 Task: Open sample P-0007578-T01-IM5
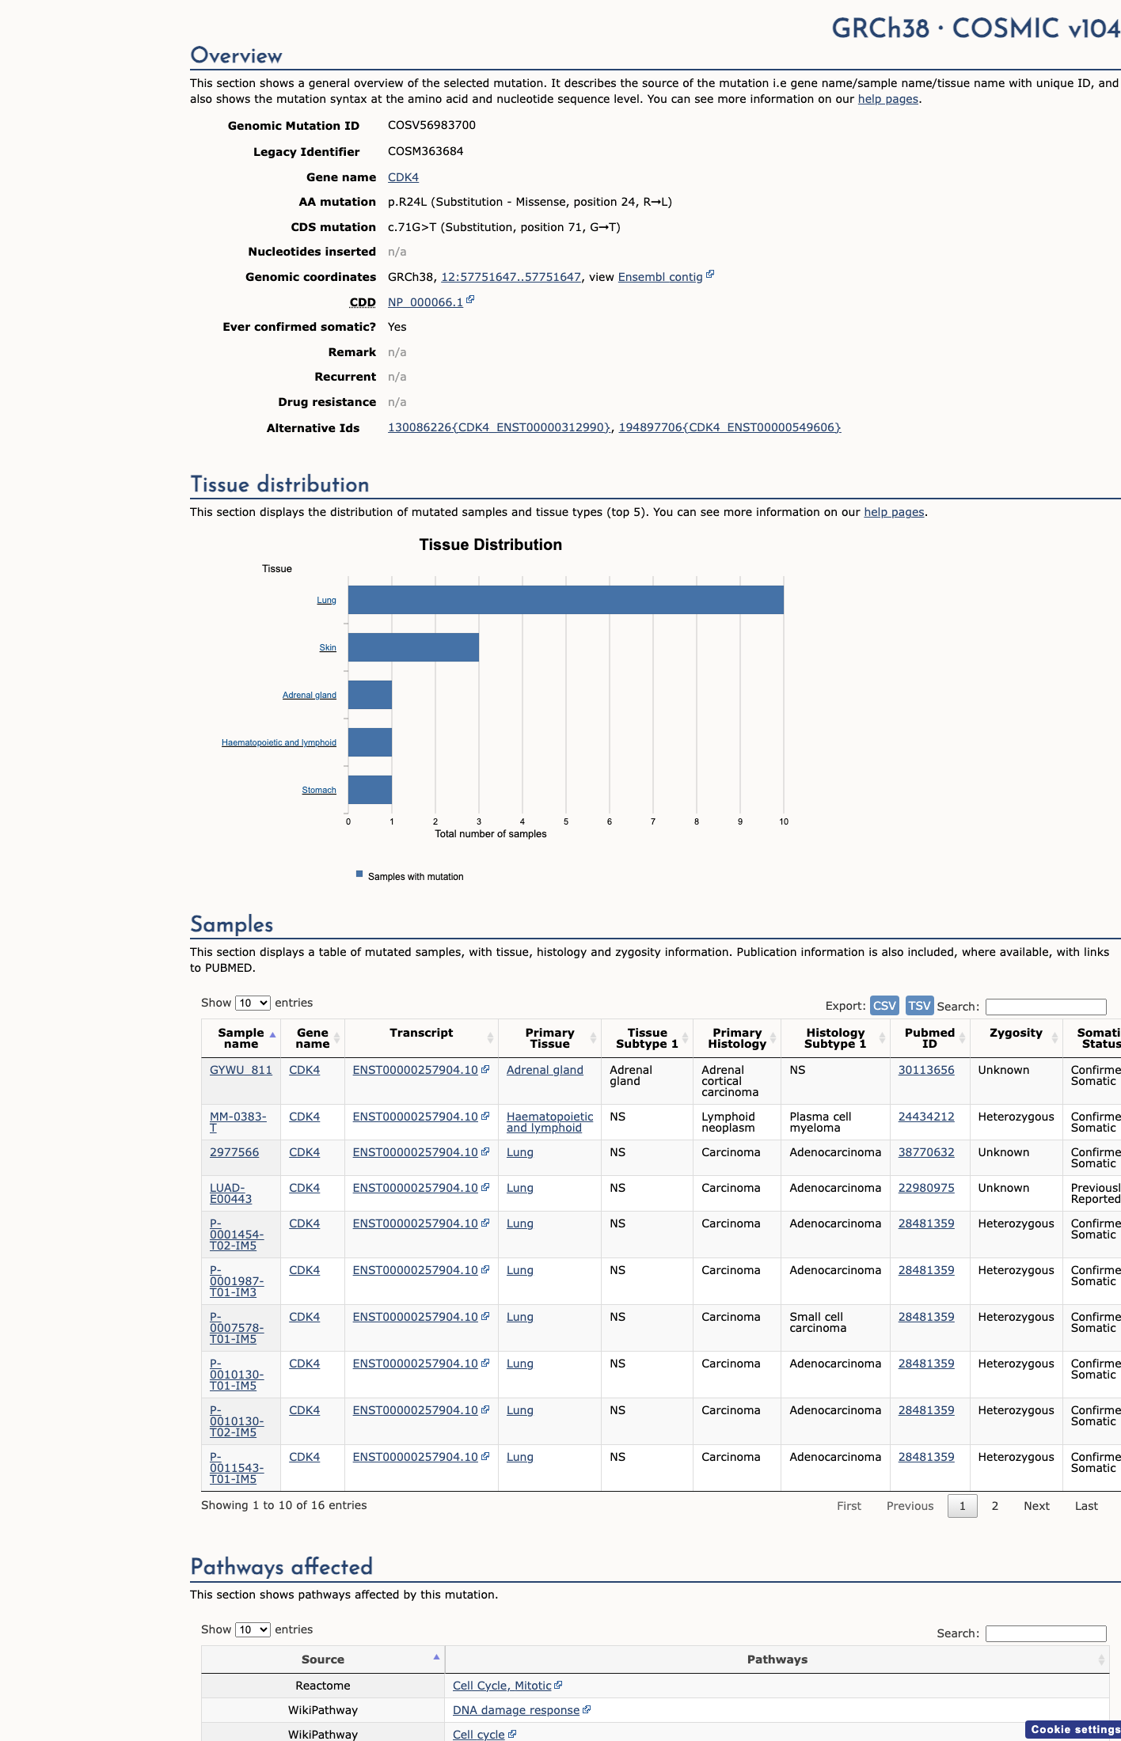(236, 1328)
